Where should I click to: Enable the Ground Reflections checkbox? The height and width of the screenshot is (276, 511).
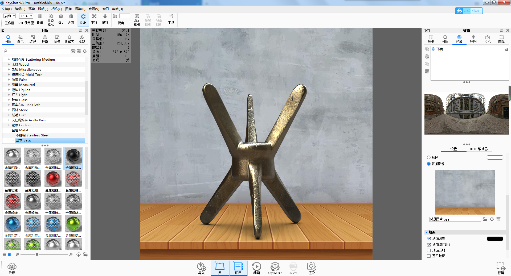coord(429,250)
